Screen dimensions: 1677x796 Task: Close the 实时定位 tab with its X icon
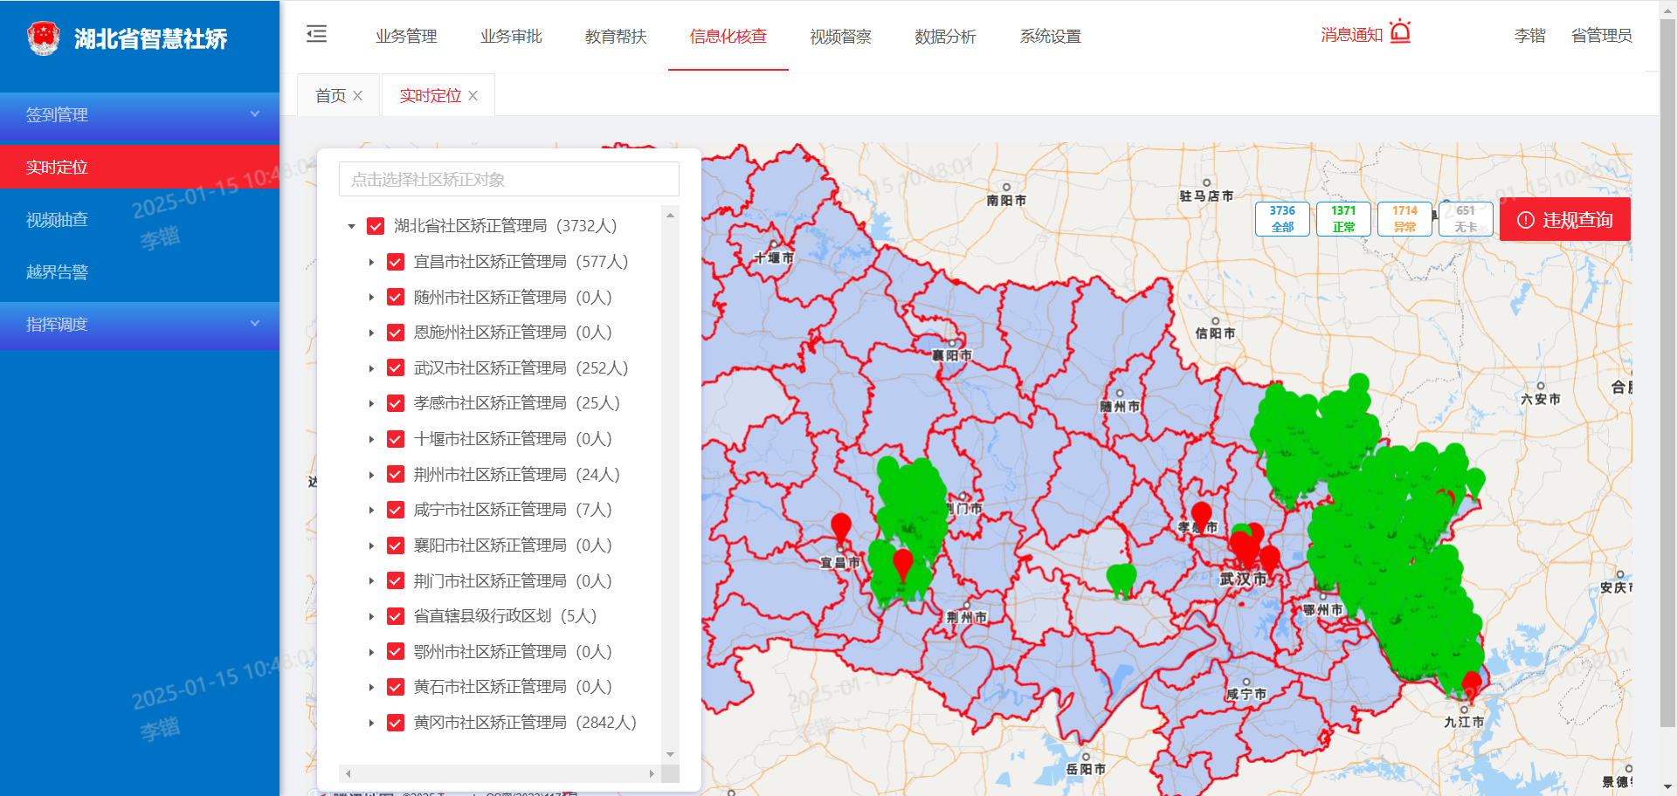pyautogui.click(x=473, y=96)
